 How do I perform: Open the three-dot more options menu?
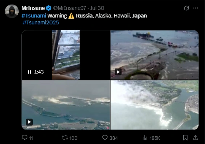click(195, 8)
